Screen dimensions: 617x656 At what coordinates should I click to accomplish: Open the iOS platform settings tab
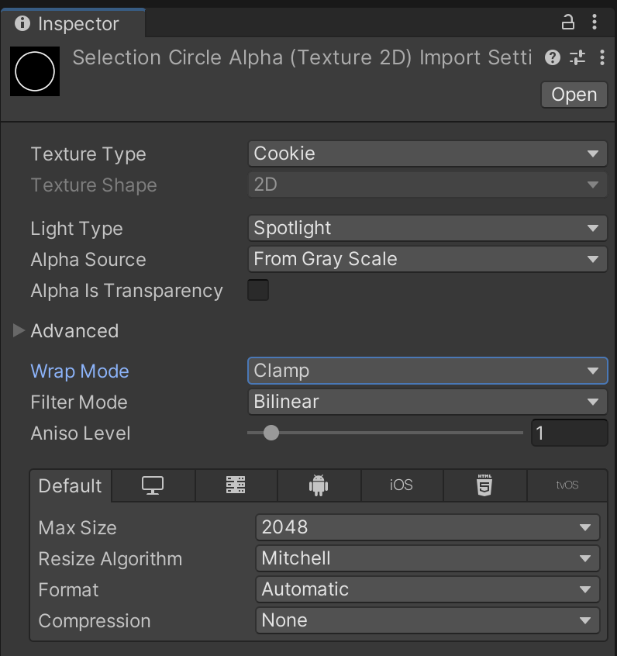(402, 485)
